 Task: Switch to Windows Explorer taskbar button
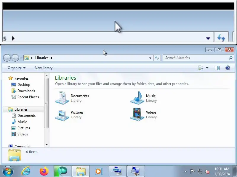pyautogui.click(x=81, y=171)
